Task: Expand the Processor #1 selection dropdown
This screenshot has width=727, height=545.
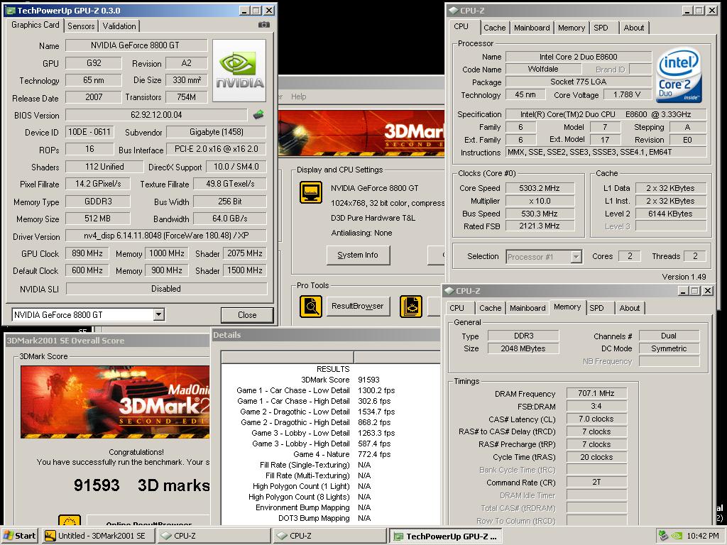Action: [576, 256]
